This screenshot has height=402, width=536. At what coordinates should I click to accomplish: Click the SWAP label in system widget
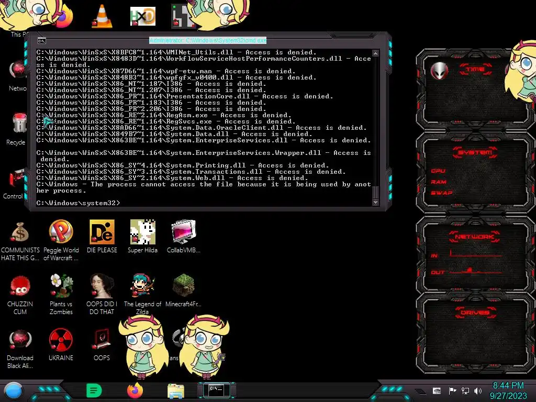coord(442,193)
